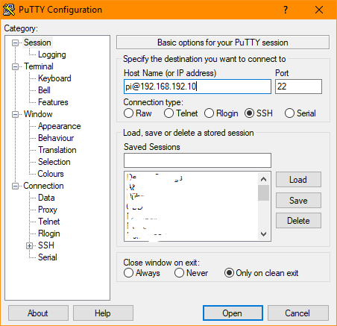This screenshot has height=326, width=337.
Task: Open the Terminal category
Action: [x=39, y=66]
